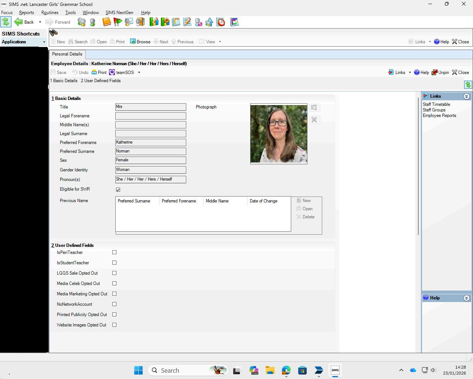
Task: Click the green swap-arrows icon beside Back
Action: [x=6, y=22]
